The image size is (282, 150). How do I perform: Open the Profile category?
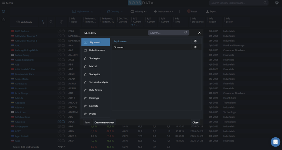coord(96,114)
